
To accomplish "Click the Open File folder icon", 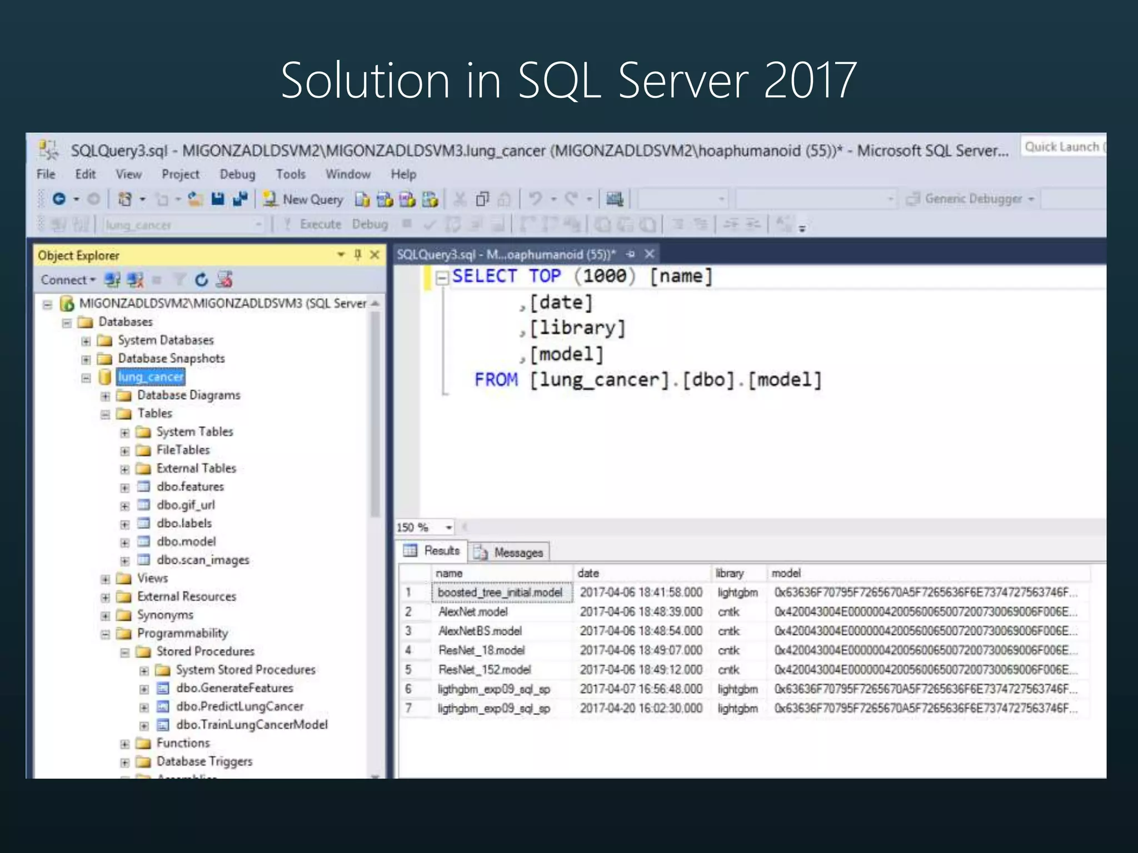I will [x=194, y=199].
